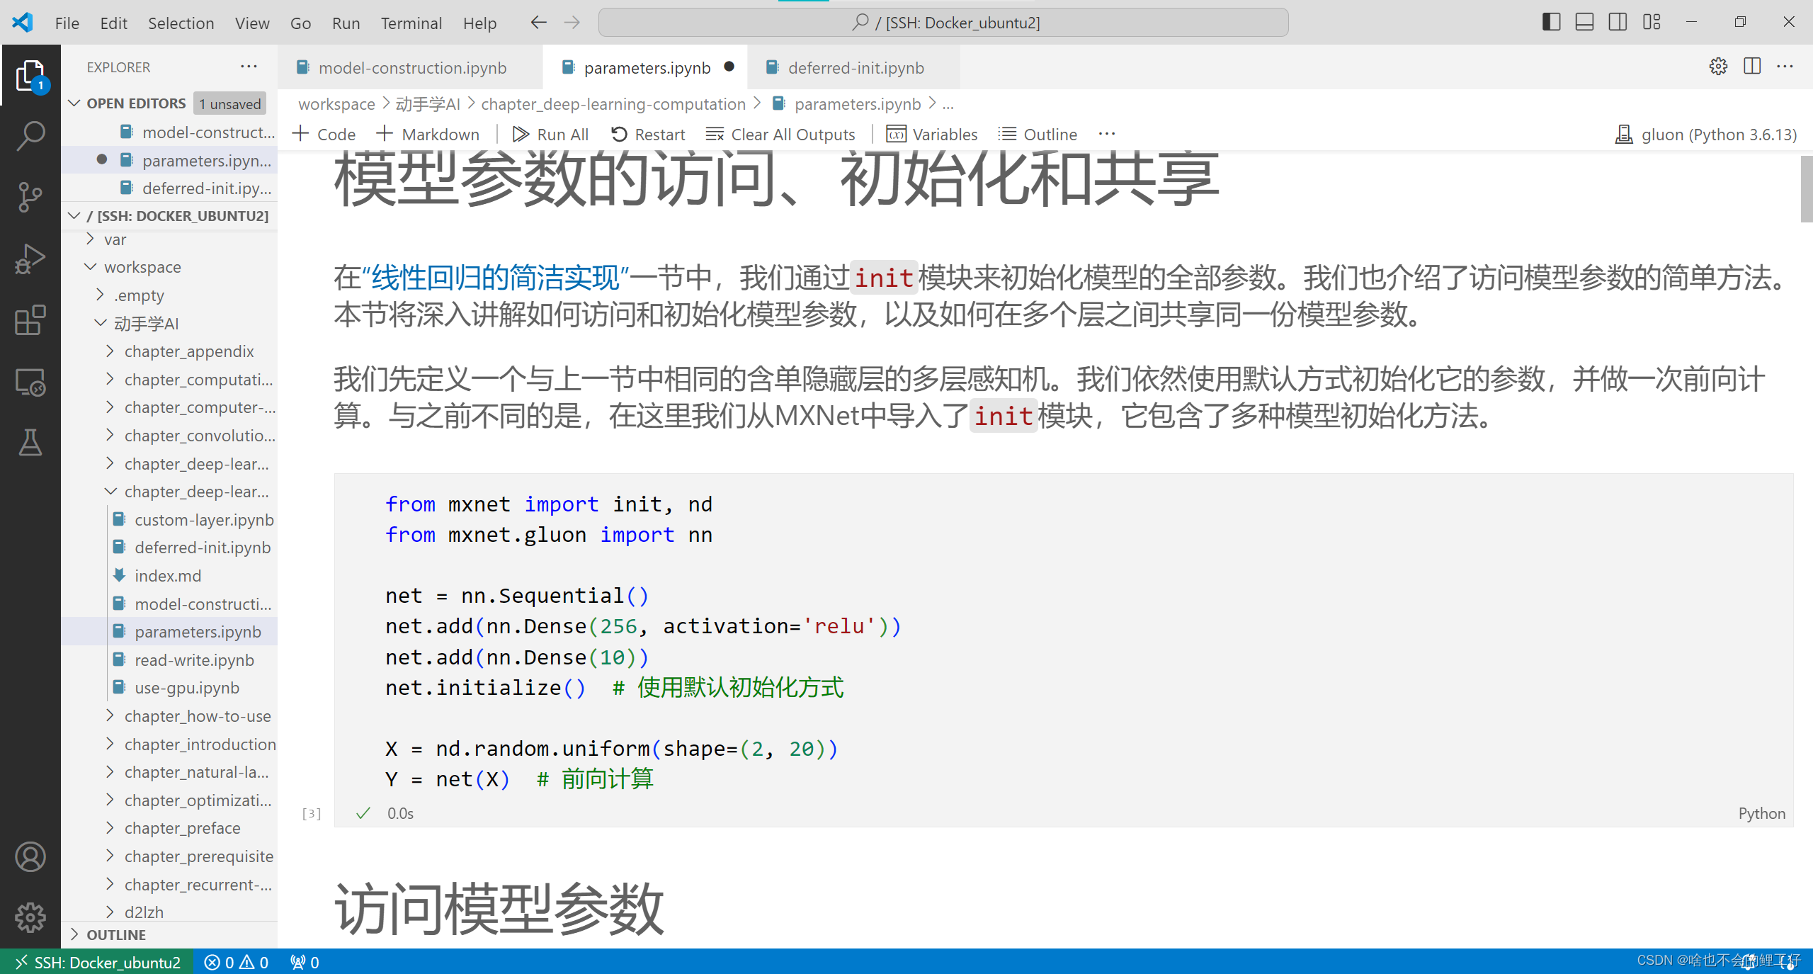Click the SSH: Docker_ubuntu2 status bar item

tap(97, 962)
